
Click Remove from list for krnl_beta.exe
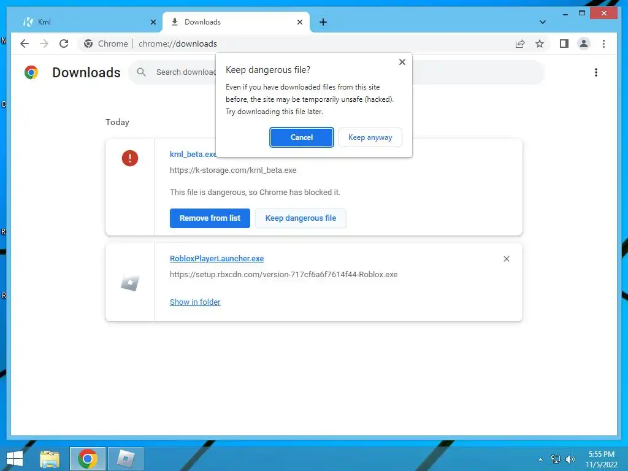210,218
